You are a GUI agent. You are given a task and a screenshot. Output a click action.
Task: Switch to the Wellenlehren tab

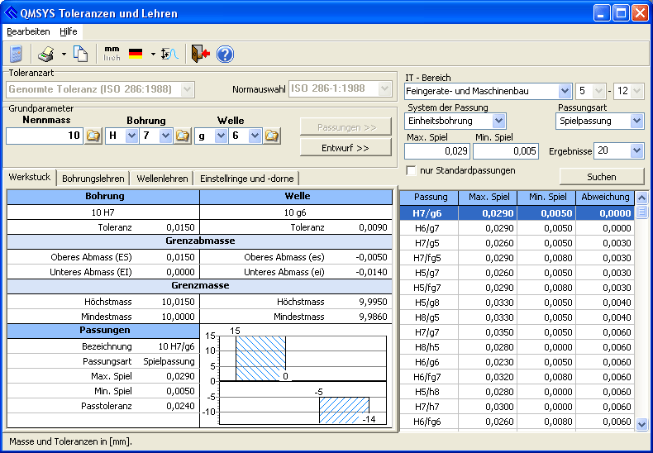point(162,179)
